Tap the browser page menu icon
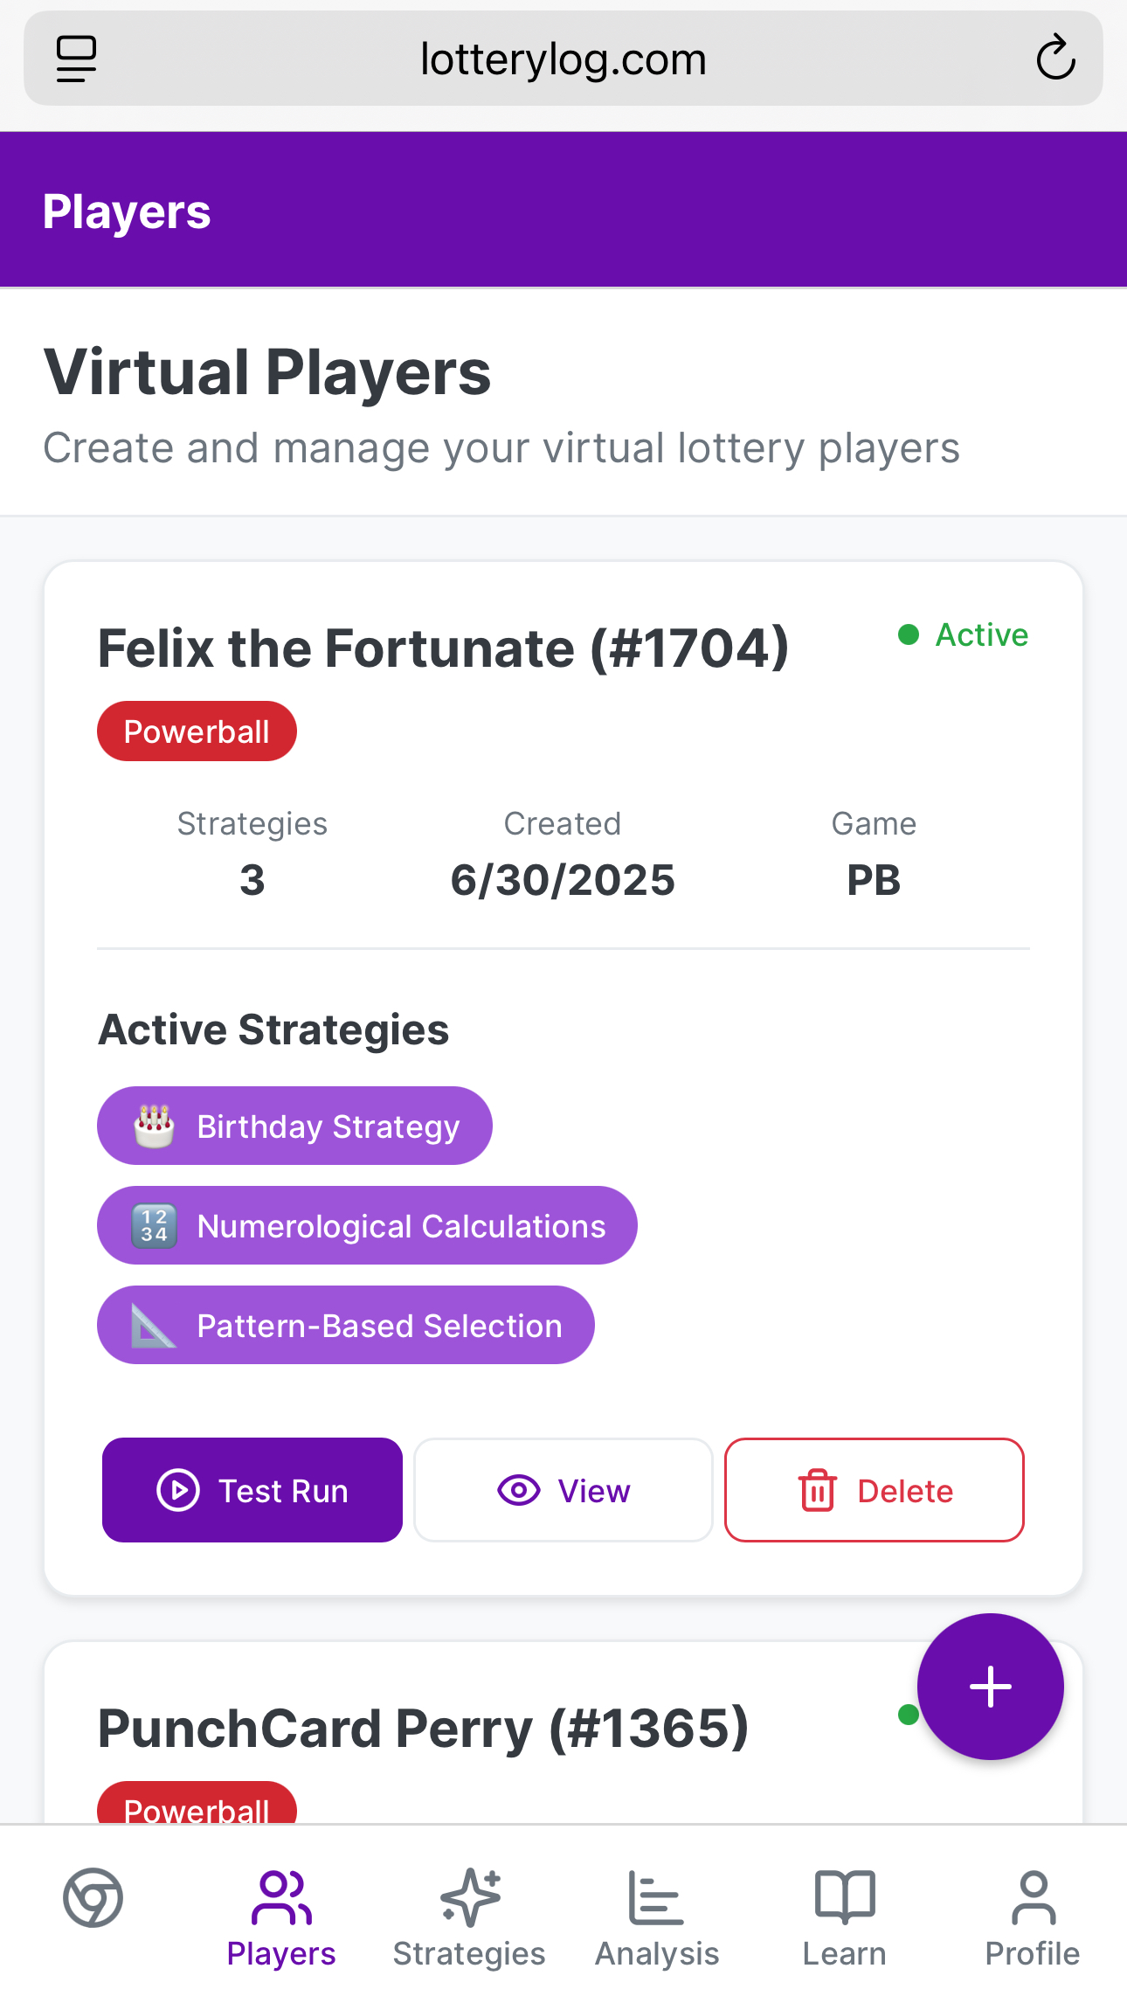The height and width of the screenshot is (2010, 1127). [x=76, y=59]
